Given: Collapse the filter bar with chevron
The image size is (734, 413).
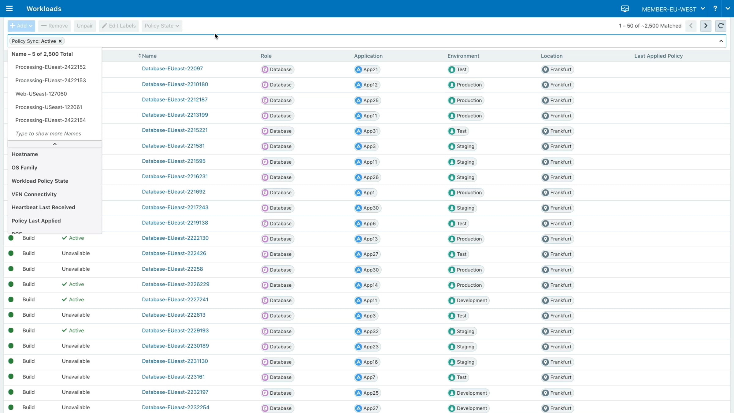Looking at the screenshot, I should (x=721, y=41).
